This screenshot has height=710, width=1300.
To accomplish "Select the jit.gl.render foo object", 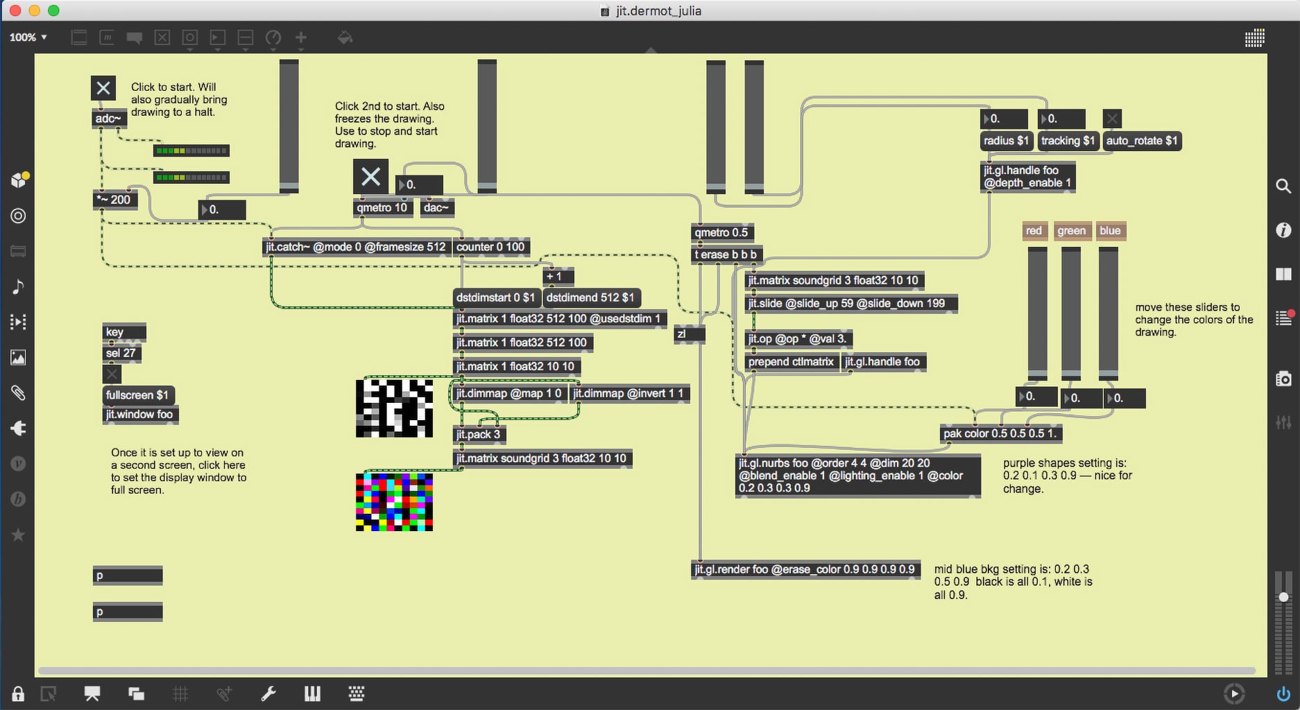I will coord(805,569).
